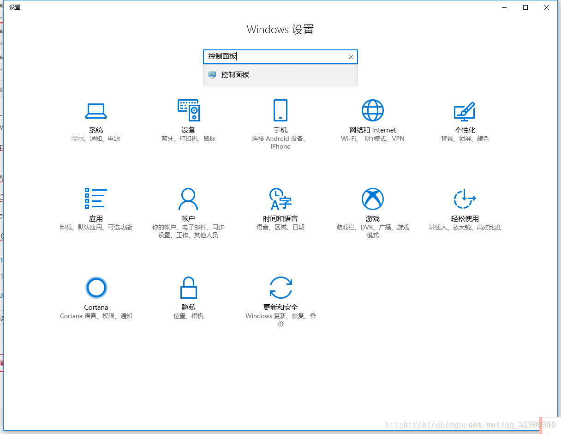Open the 个性化 (Personalization) paintbrush icon
Screen dimensions: 561x434
[x=465, y=111]
